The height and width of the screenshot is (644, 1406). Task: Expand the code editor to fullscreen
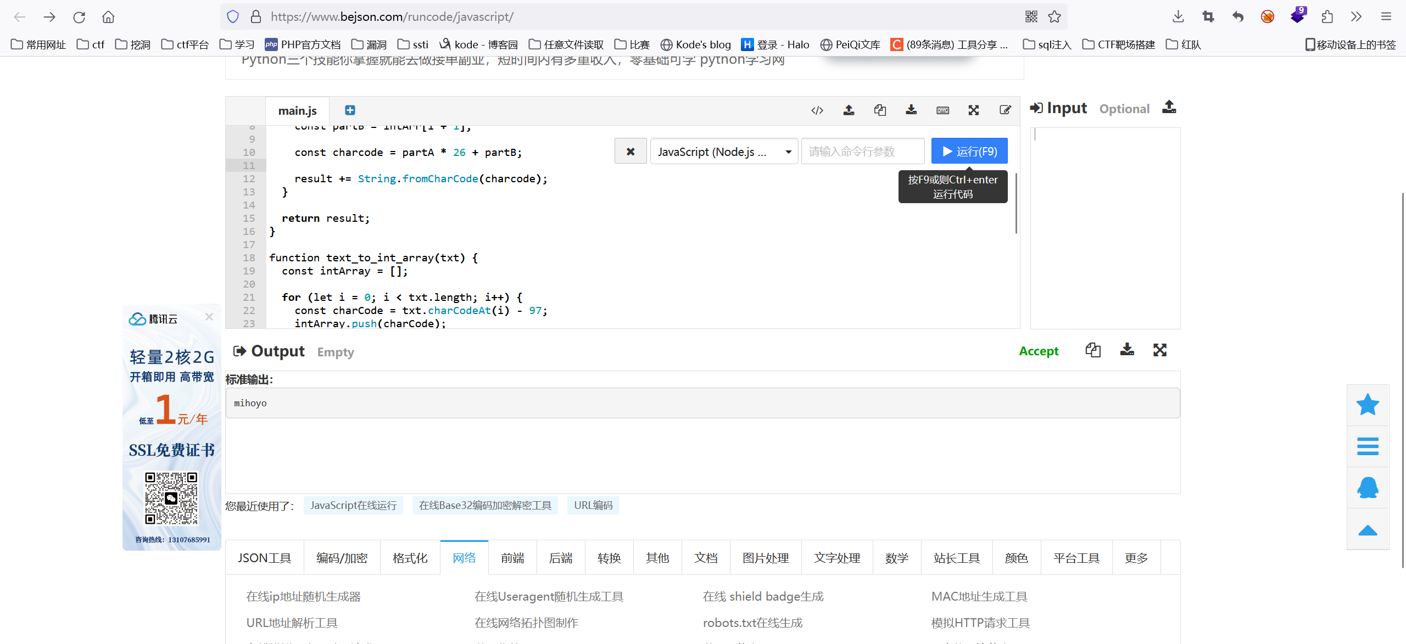click(x=974, y=110)
